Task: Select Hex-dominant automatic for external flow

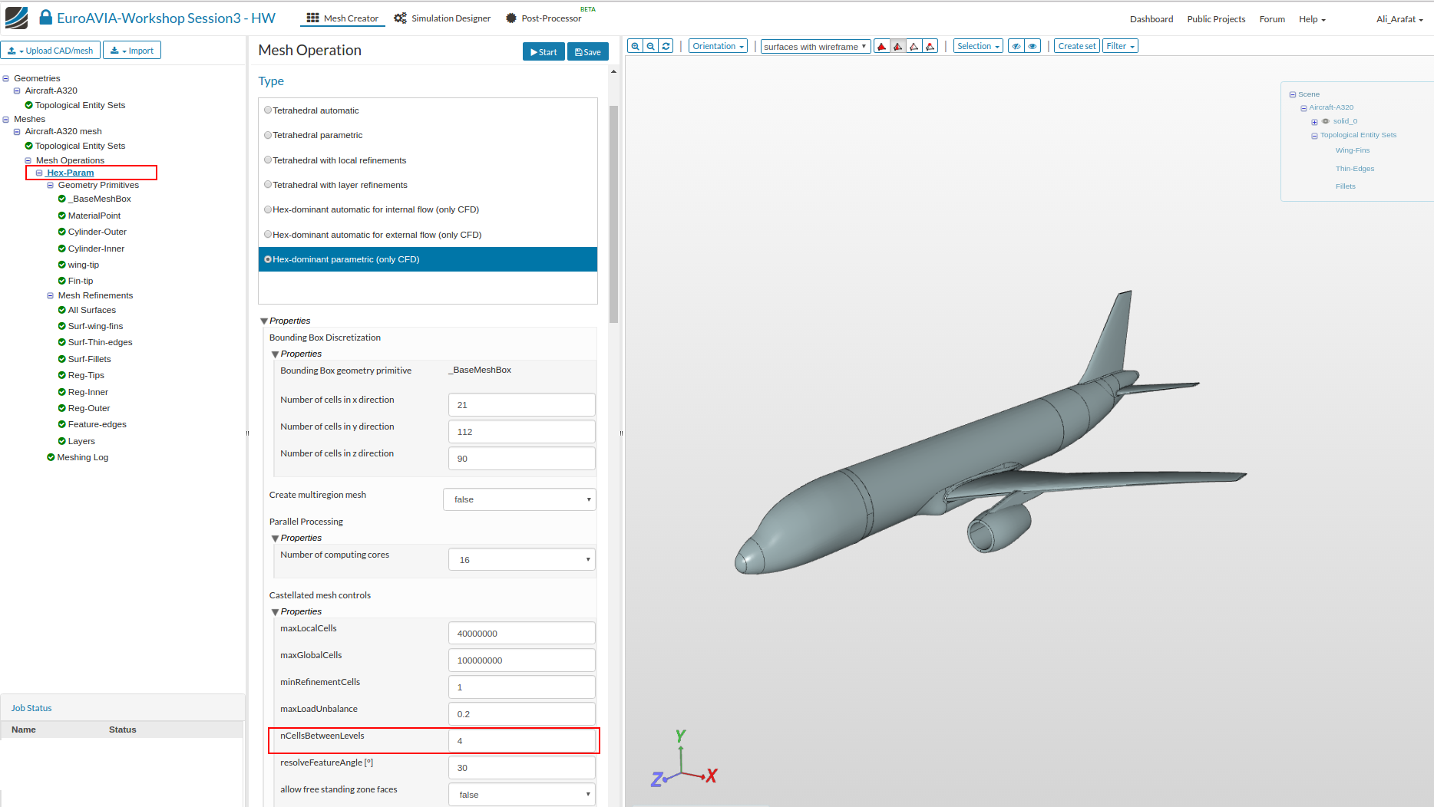Action: click(x=268, y=235)
